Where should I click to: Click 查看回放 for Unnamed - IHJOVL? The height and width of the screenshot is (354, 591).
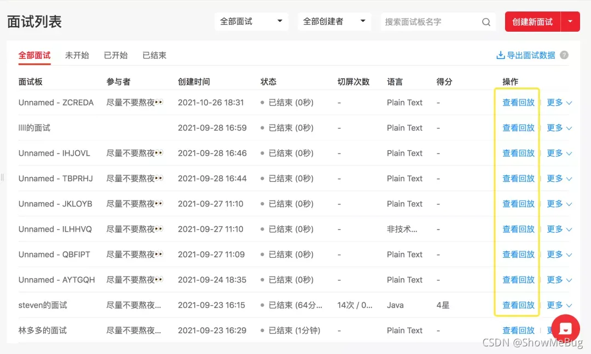[x=518, y=153]
